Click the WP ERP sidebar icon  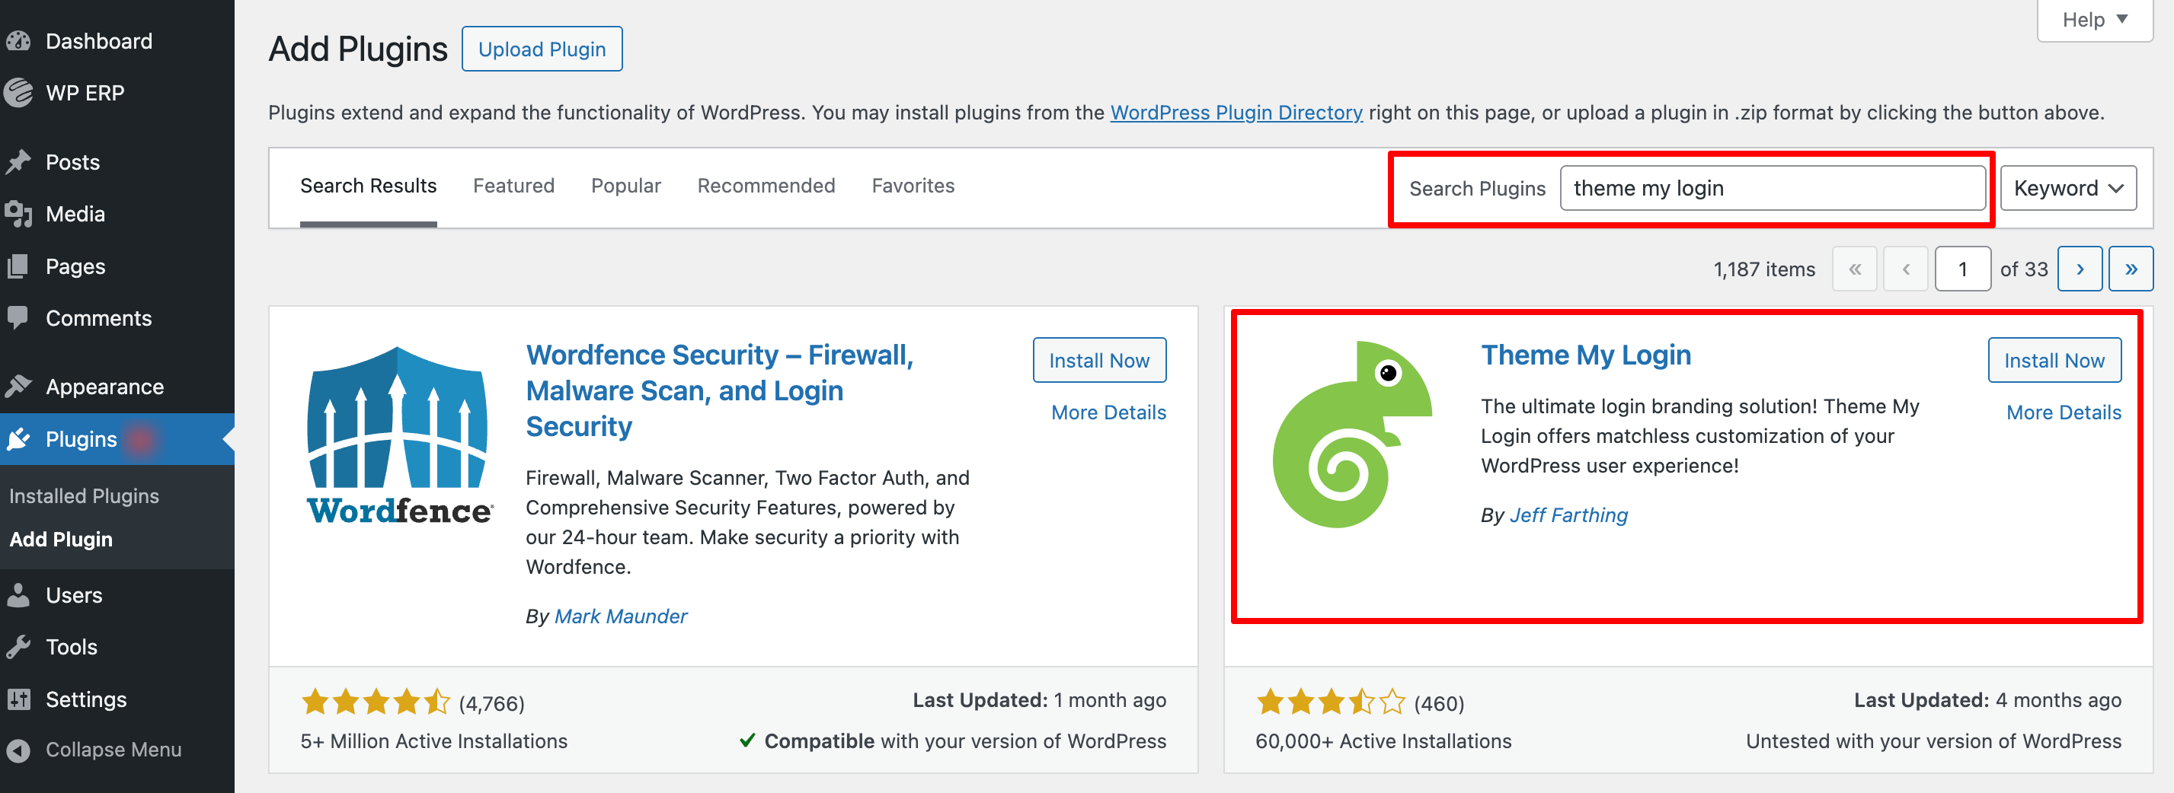coord(18,93)
